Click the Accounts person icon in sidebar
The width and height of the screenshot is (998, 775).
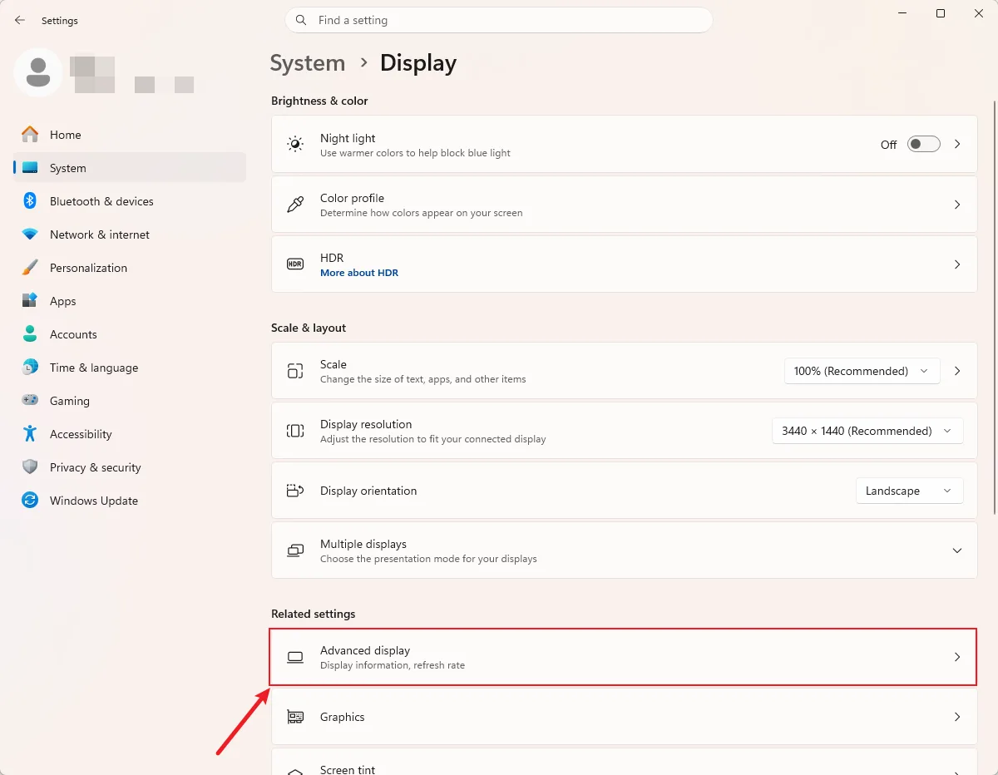pyautogui.click(x=30, y=334)
